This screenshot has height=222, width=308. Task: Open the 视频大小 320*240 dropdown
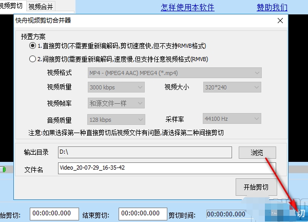(x=232, y=87)
